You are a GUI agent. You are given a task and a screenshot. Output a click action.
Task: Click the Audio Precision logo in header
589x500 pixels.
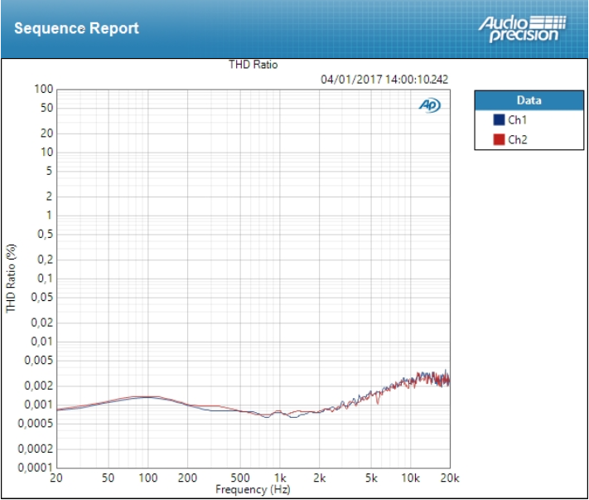pyautogui.click(x=522, y=28)
